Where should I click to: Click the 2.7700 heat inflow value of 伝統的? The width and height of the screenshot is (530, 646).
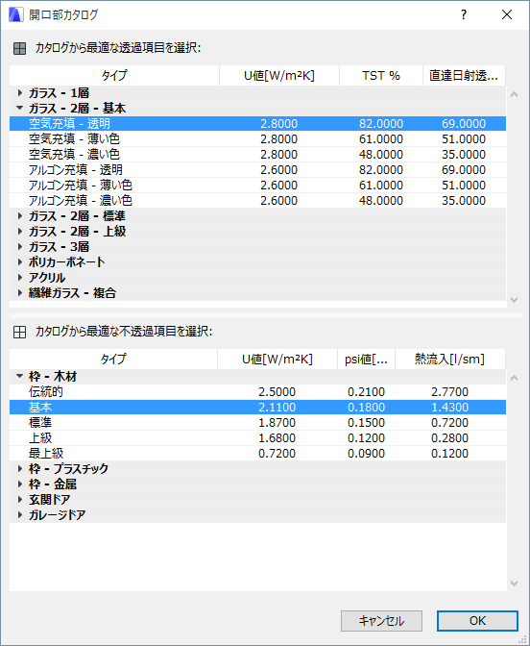[x=449, y=392]
